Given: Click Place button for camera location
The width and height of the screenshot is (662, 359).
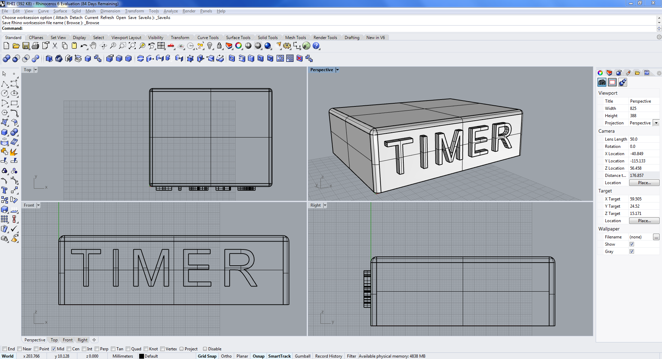Looking at the screenshot, I should point(644,183).
